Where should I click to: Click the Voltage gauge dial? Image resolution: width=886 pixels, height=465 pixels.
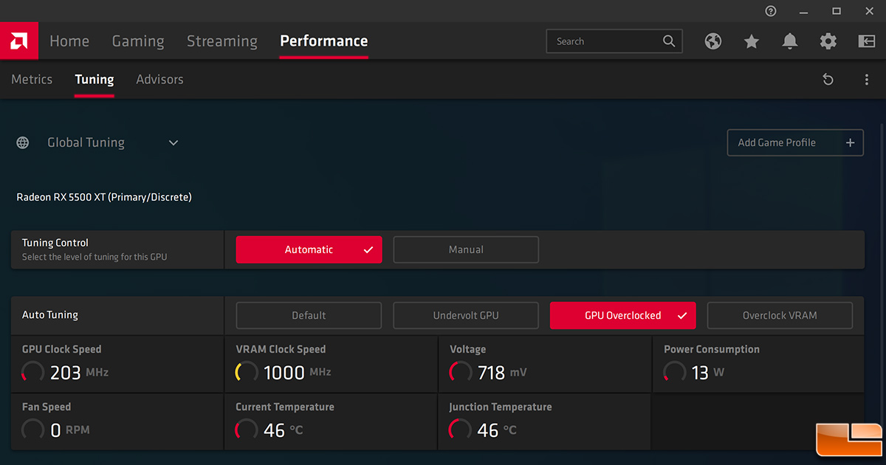pos(461,372)
